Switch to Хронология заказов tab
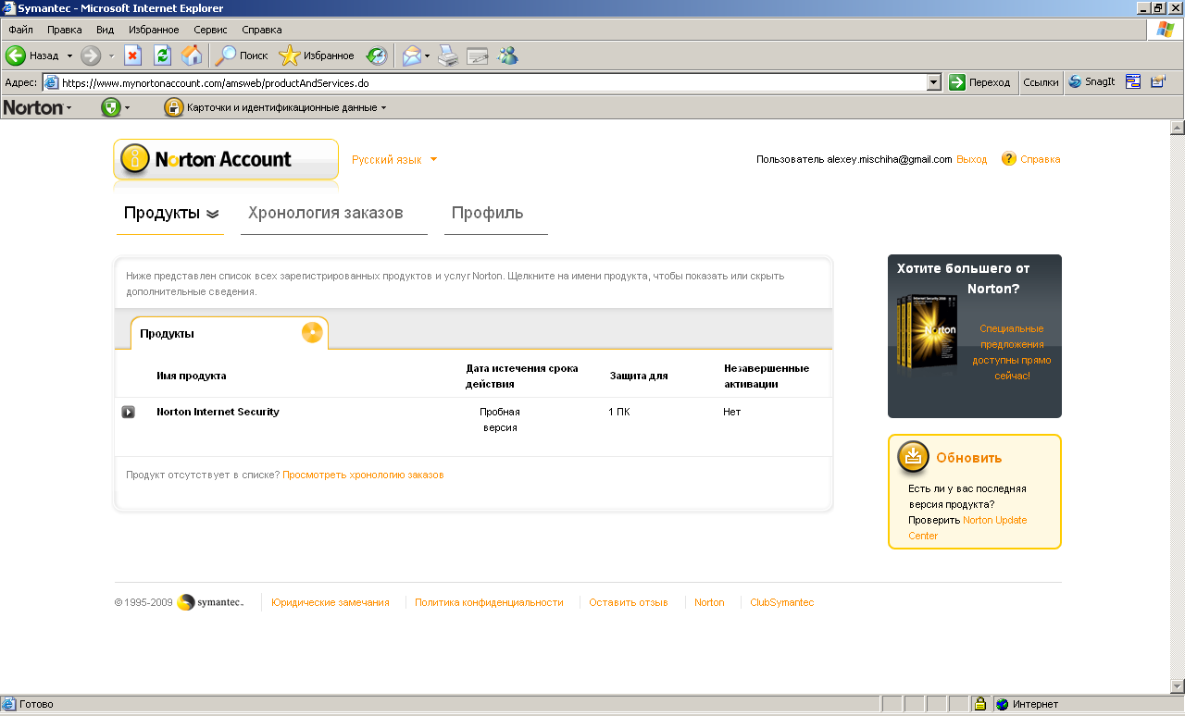The width and height of the screenshot is (1185, 716). (326, 213)
